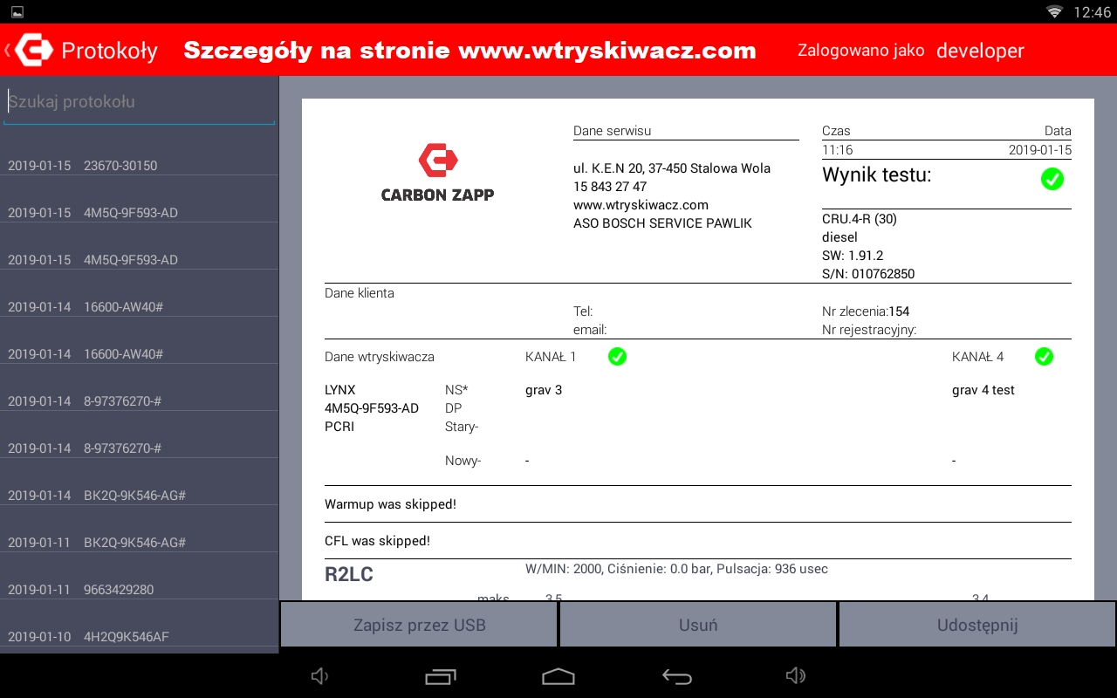
Task: Tap the LYNX injector brand text
Action: 340,390
